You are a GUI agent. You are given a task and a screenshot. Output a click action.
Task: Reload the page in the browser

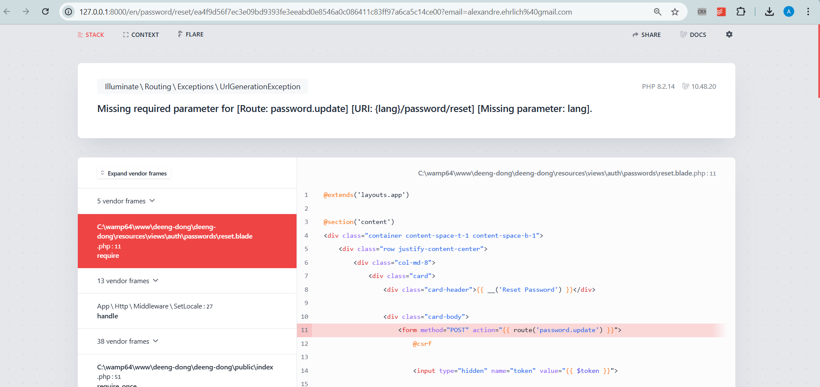click(x=45, y=12)
